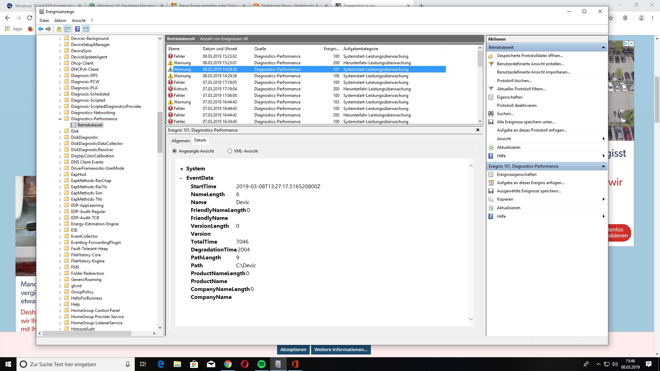Image resolution: width=660 pixels, height=371 pixels.
Task: Click the Kopieren icon in the Aktionen pane
Action: point(491,199)
